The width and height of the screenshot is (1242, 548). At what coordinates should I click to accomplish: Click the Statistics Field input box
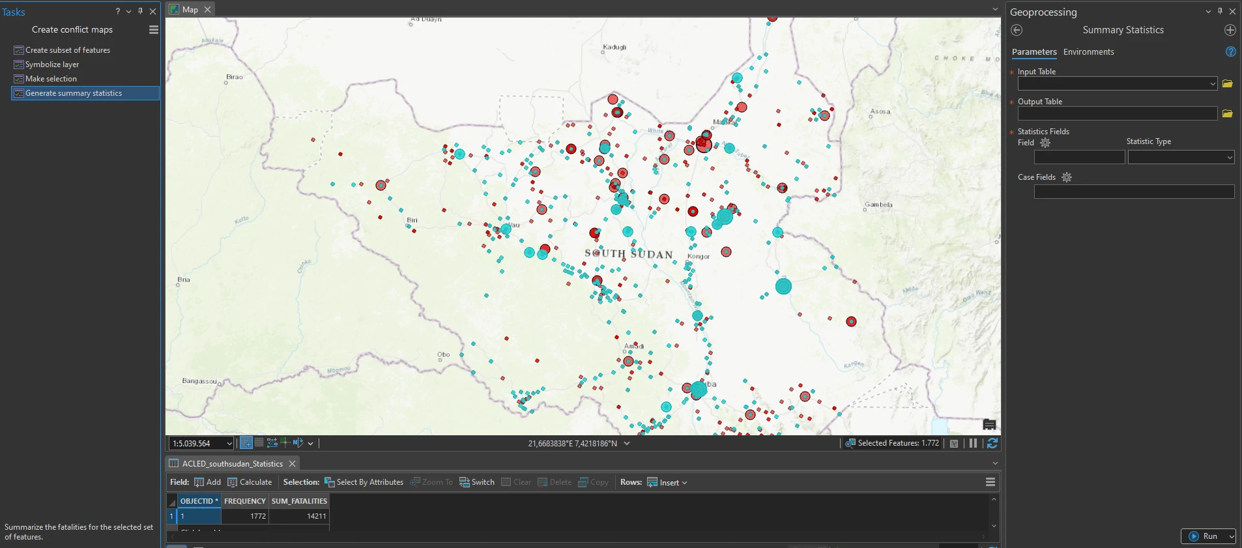click(x=1079, y=157)
